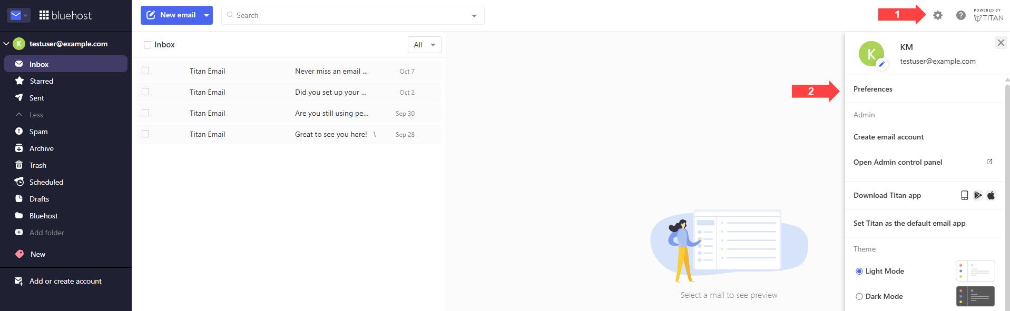Select the Light Mode radio button

coord(859,271)
